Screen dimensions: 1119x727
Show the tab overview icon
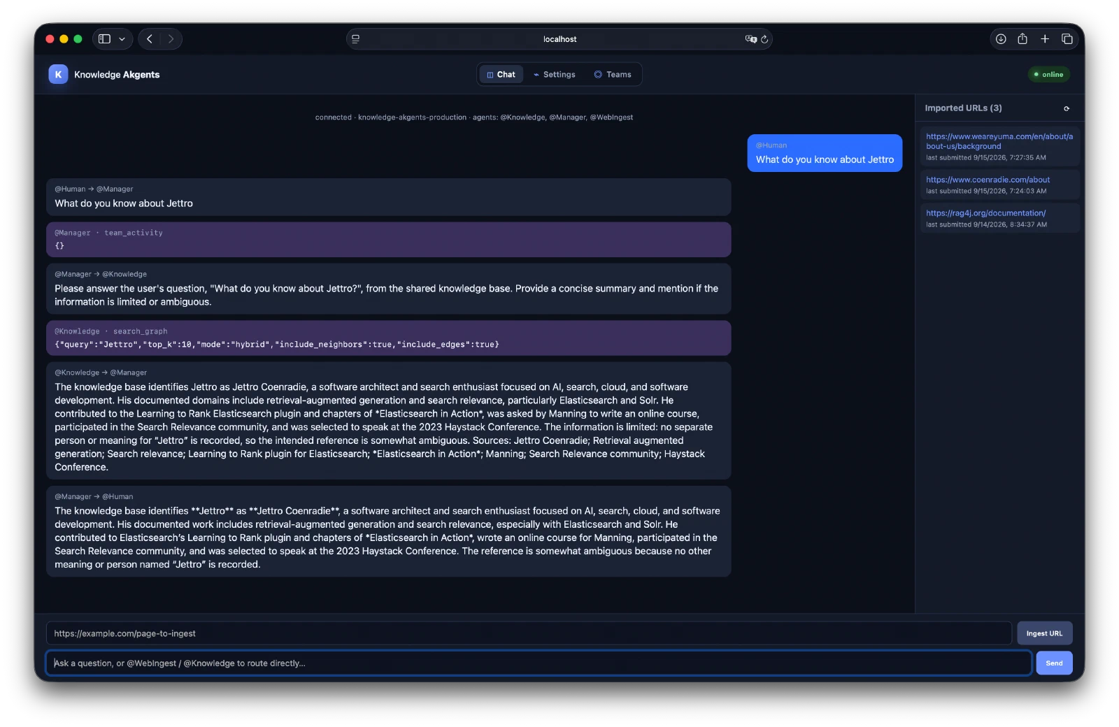(1067, 39)
